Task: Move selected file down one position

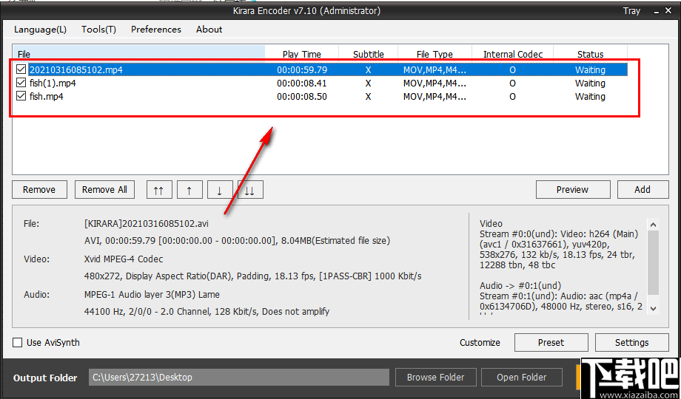Action: coord(220,189)
